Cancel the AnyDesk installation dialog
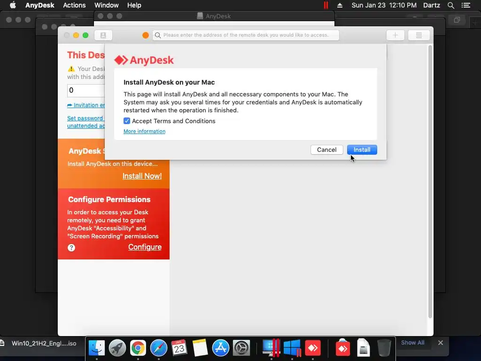 [x=327, y=150]
